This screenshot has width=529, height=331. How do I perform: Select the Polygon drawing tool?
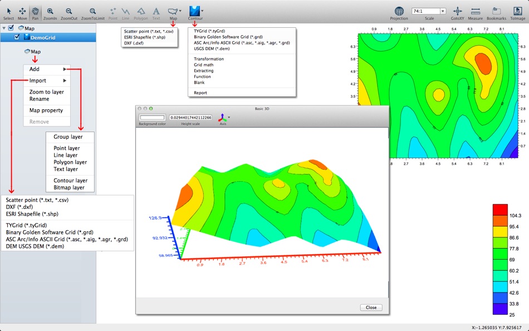click(141, 13)
